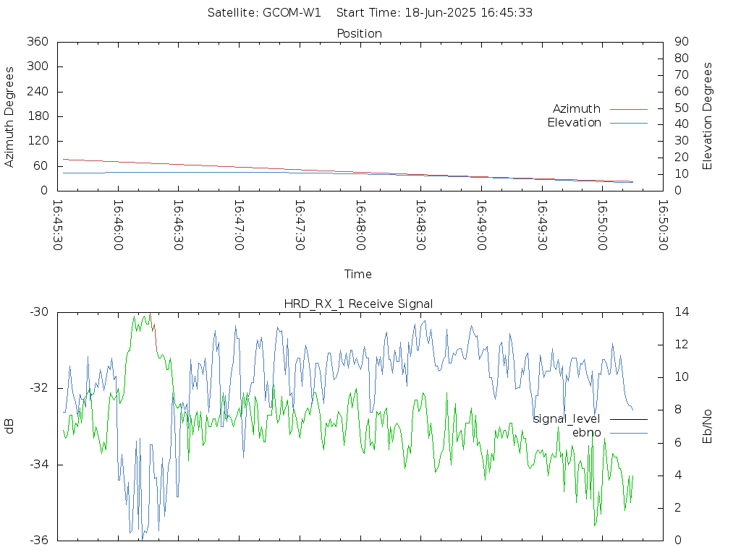Click the 80 tick on Elevation axis

(x=682, y=58)
